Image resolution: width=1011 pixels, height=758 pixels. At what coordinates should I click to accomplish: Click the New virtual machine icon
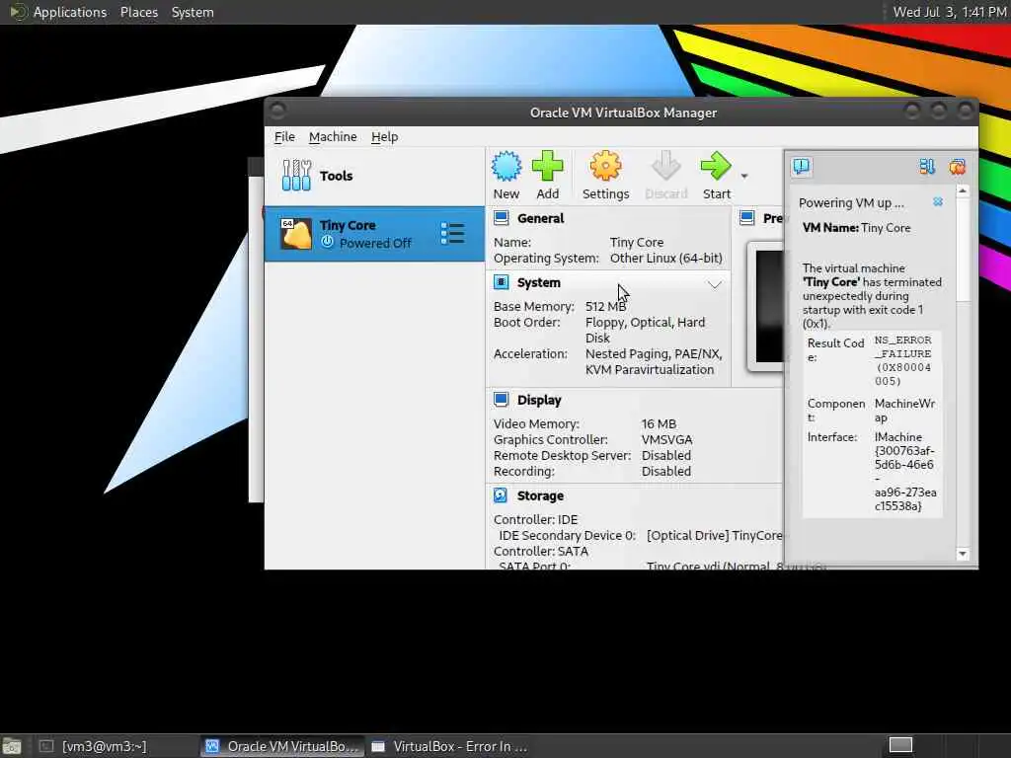[x=506, y=166]
